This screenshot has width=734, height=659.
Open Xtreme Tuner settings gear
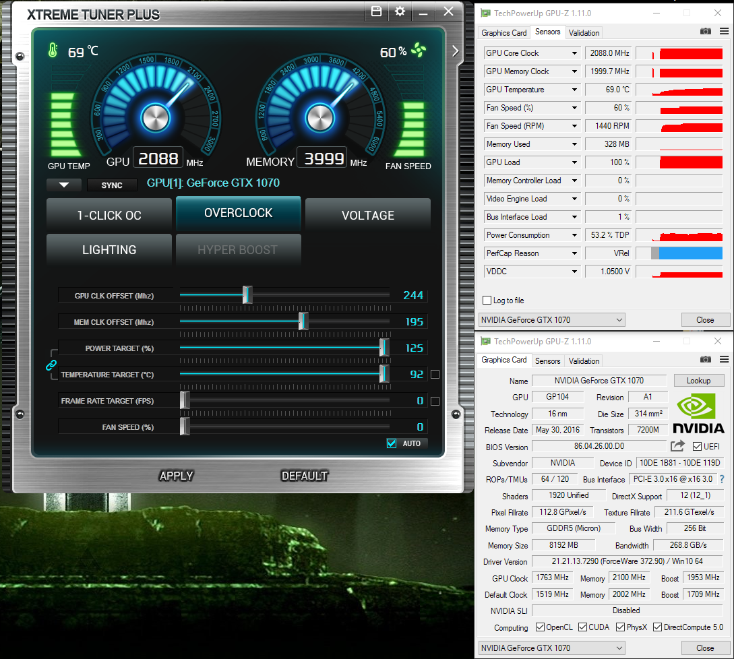point(400,11)
